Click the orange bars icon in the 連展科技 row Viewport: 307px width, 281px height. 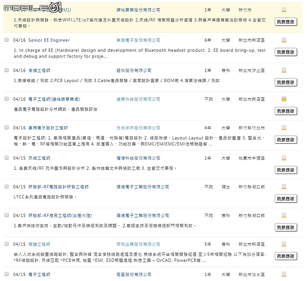click(x=284, y=99)
